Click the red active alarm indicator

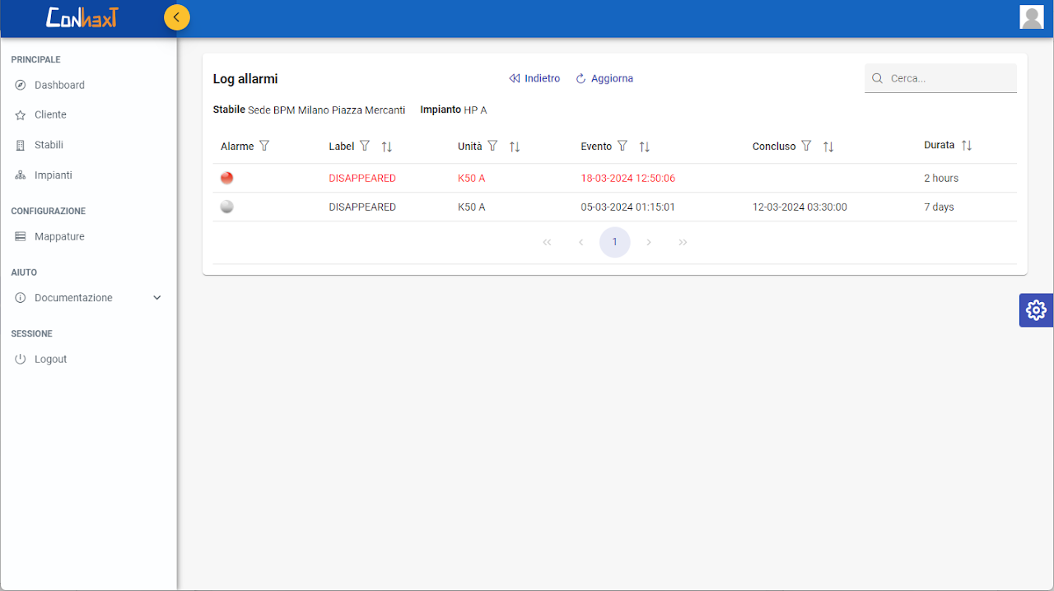[x=227, y=178]
